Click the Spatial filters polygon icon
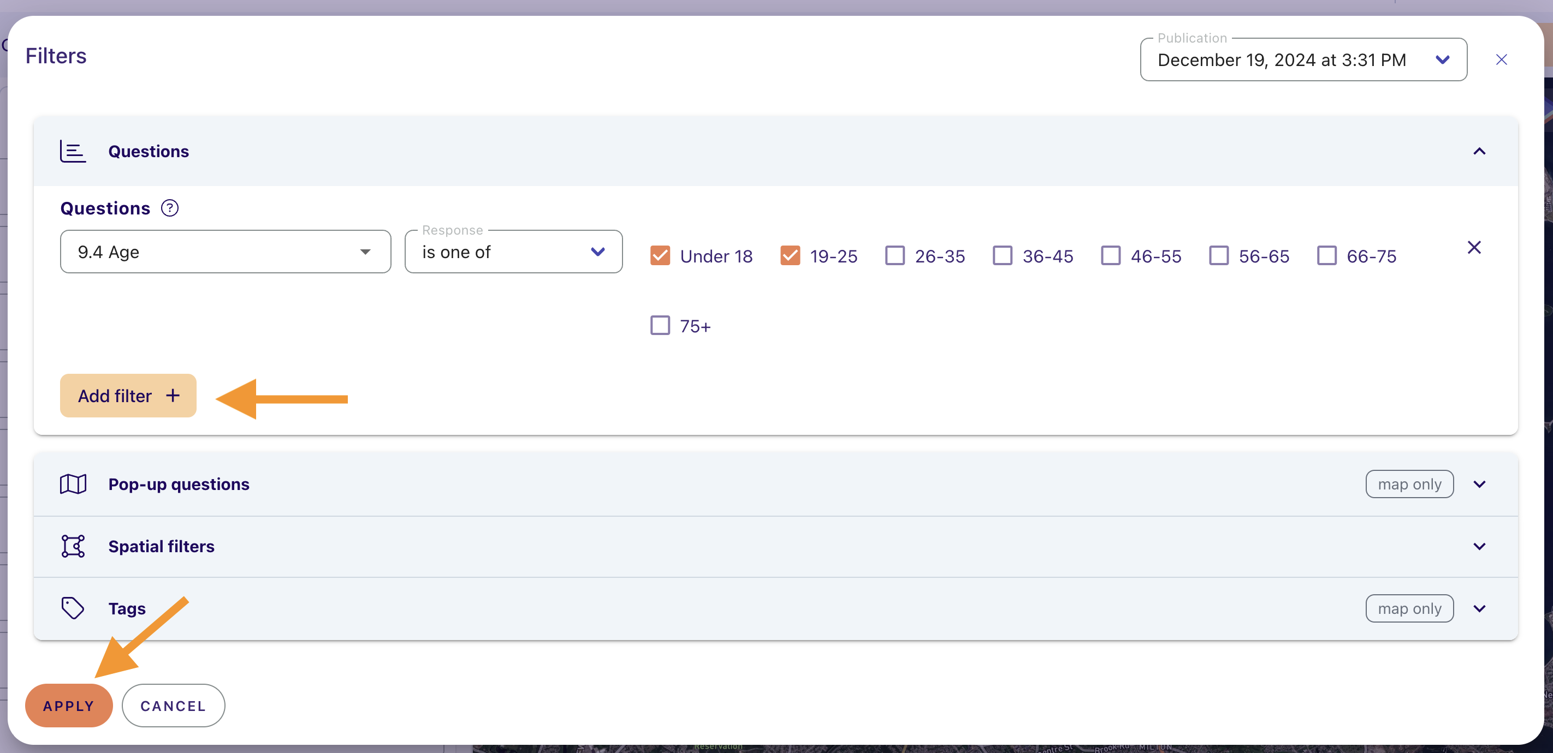 pos(73,546)
